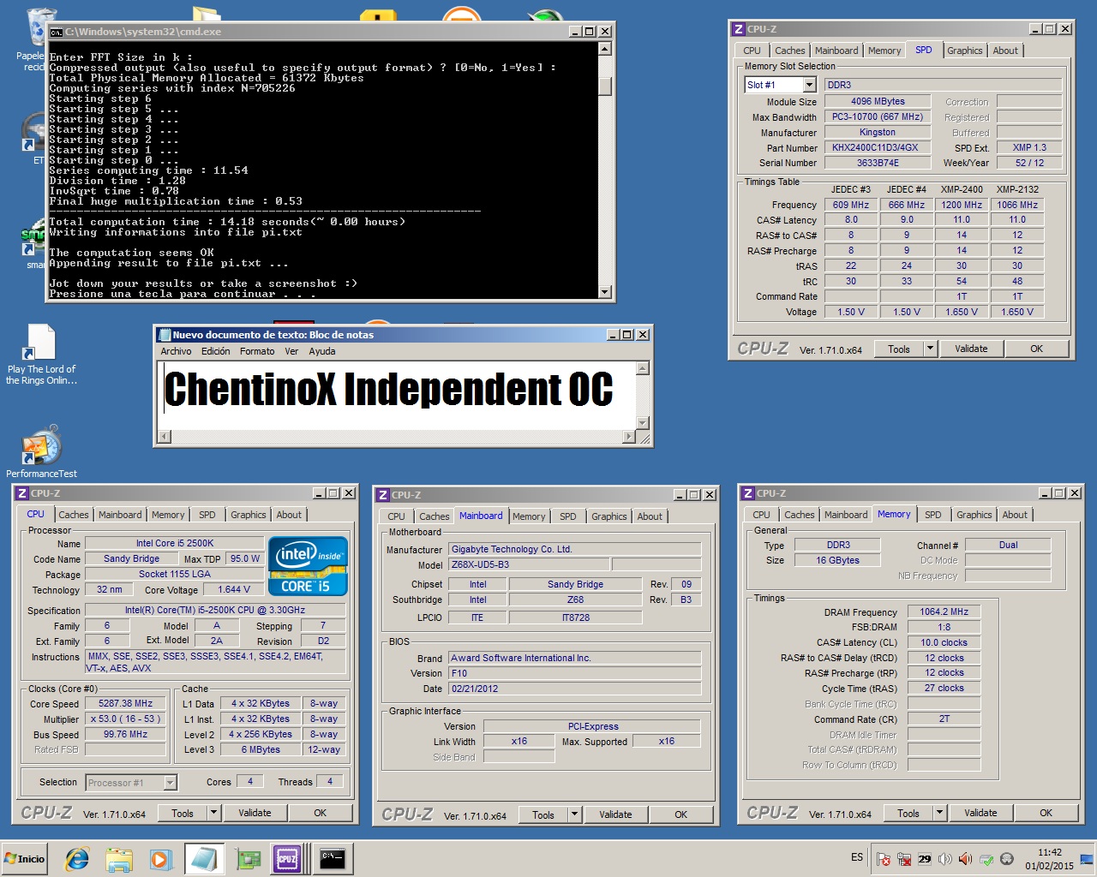Click Notepad horizontal scrollbar right arrow
This screenshot has height=877, width=1097.
click(629, 437)
